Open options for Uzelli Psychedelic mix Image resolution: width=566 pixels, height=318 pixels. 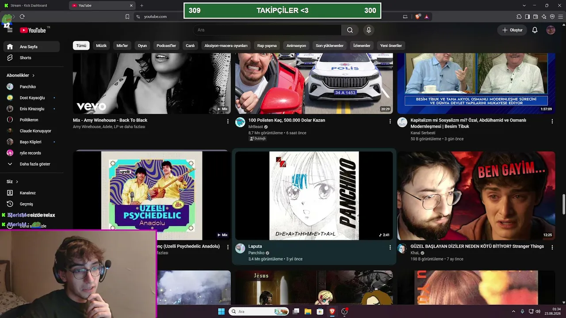228,247
